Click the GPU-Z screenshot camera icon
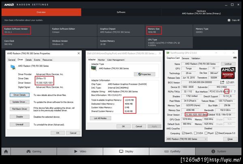243x164 pixels. pyautogui.click(x=235, y=58)
